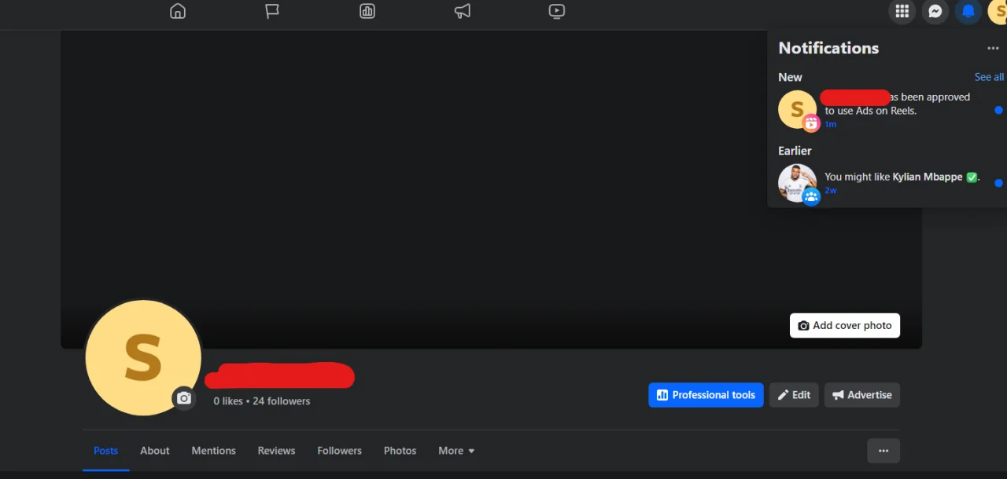Open the account profile avatar menu
Viewport: 1007px width, 479px height.
tap(998, 11)
